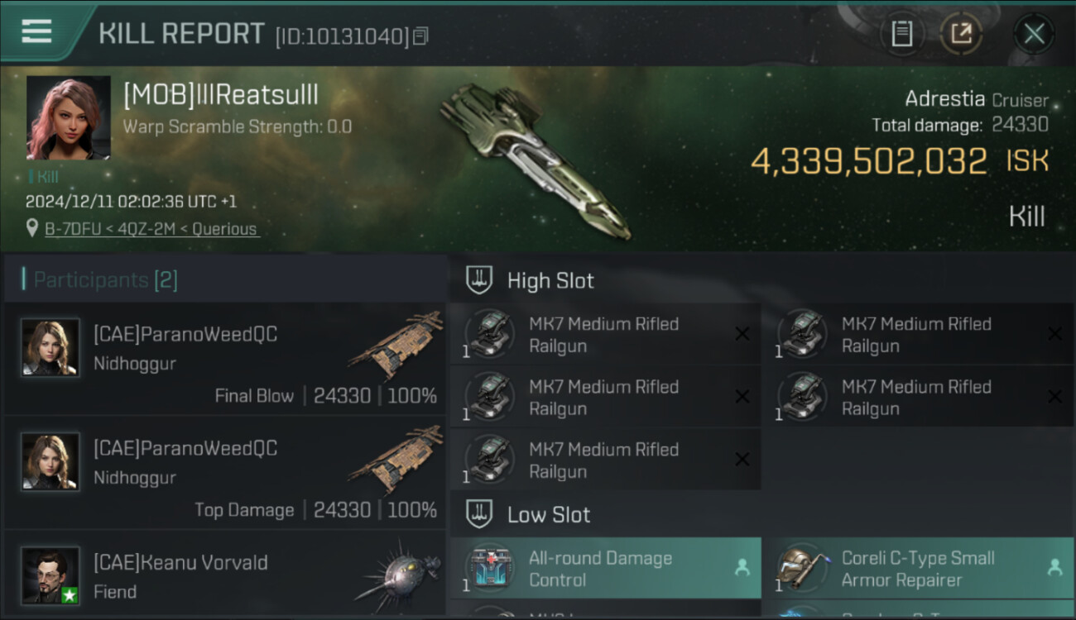Open Keanu Vorvald's pilot portrait
1076x620 pixels.
(50, 575)
